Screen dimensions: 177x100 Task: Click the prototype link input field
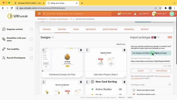[151, 61]
